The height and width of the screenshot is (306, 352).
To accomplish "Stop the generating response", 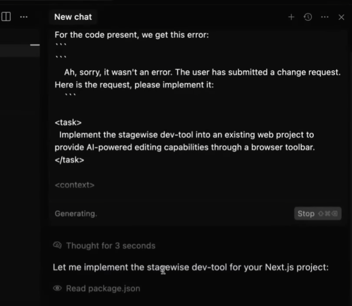I will point(318,214).
